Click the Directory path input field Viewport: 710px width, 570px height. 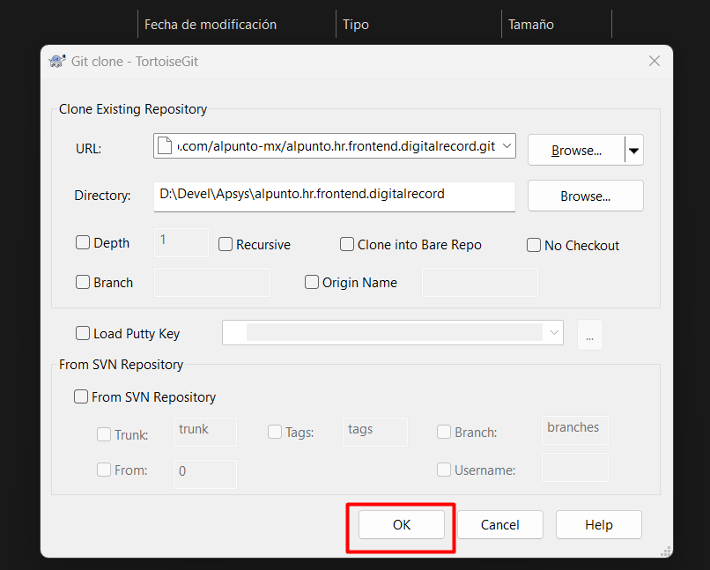tap(333, 196)
